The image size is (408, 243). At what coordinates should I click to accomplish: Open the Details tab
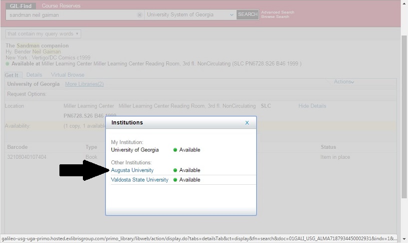click(34, 75)
